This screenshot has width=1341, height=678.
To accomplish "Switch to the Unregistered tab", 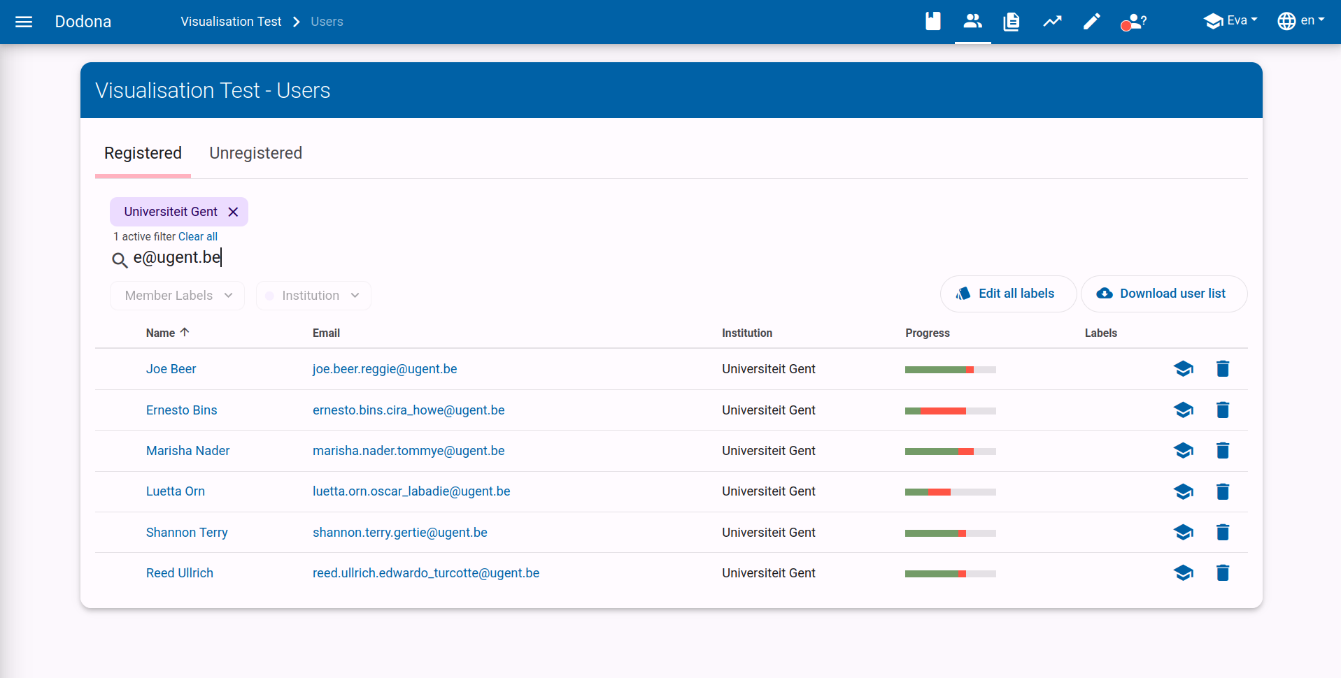I will click(x=255, y=153).
